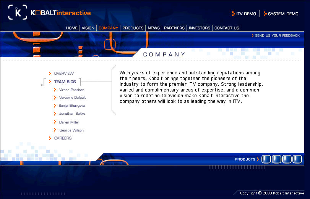Screen dimensions: 310x199
Task: Click the orange arrow beside Vertume Dufault
Action: click(55, 98)
